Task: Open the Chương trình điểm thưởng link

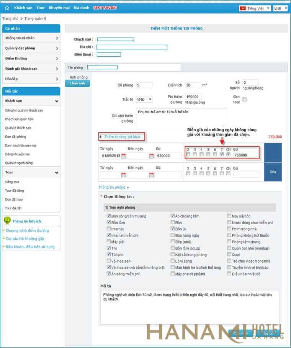Action: [27, 230]
